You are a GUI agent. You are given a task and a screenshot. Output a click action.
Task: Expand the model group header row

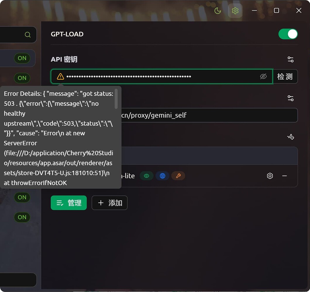click(209, 156)
